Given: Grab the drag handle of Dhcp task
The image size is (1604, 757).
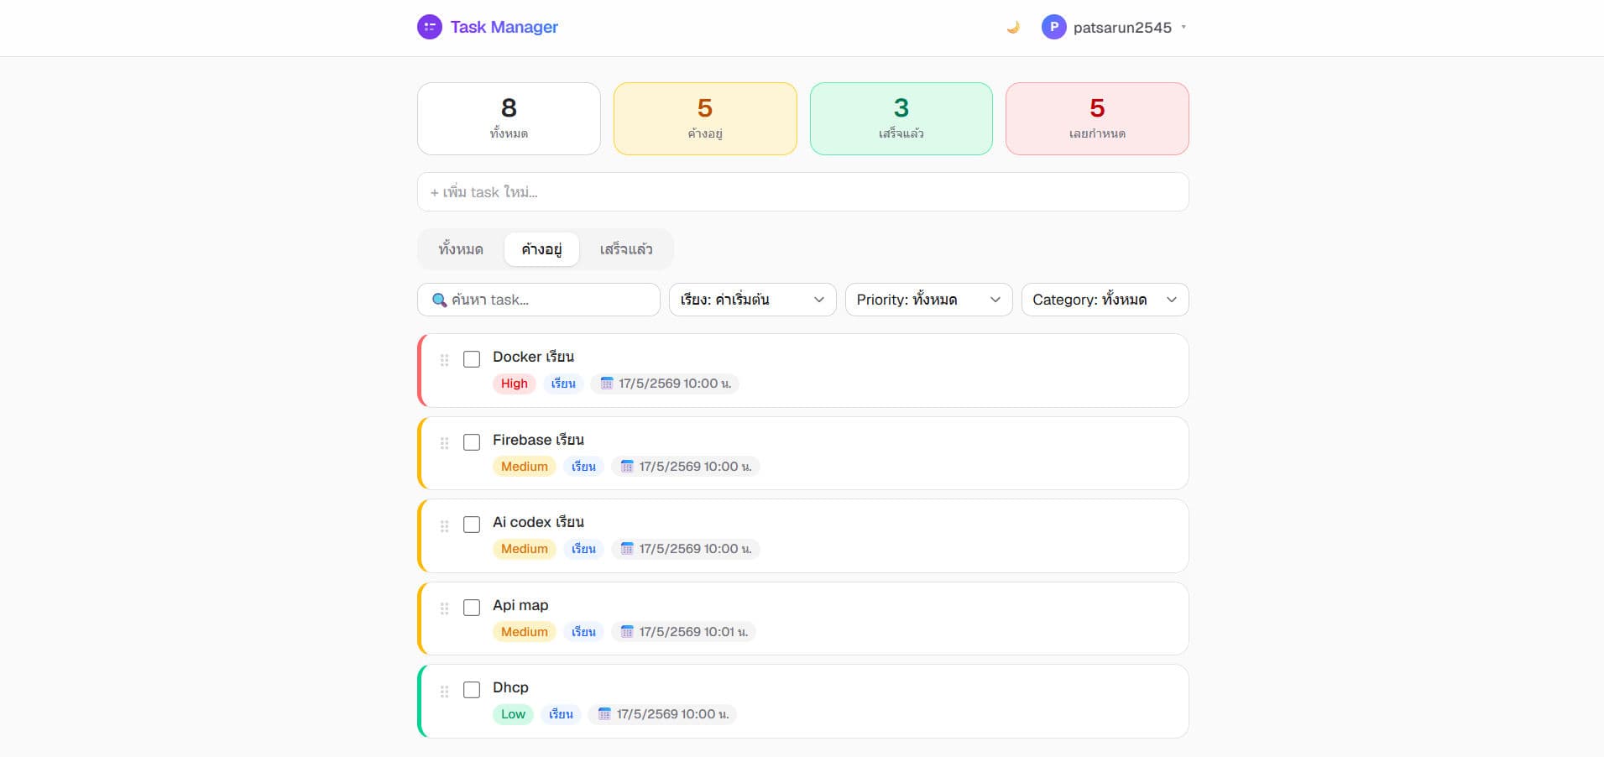Looking at the screenshot, I should tap(444, 692).
